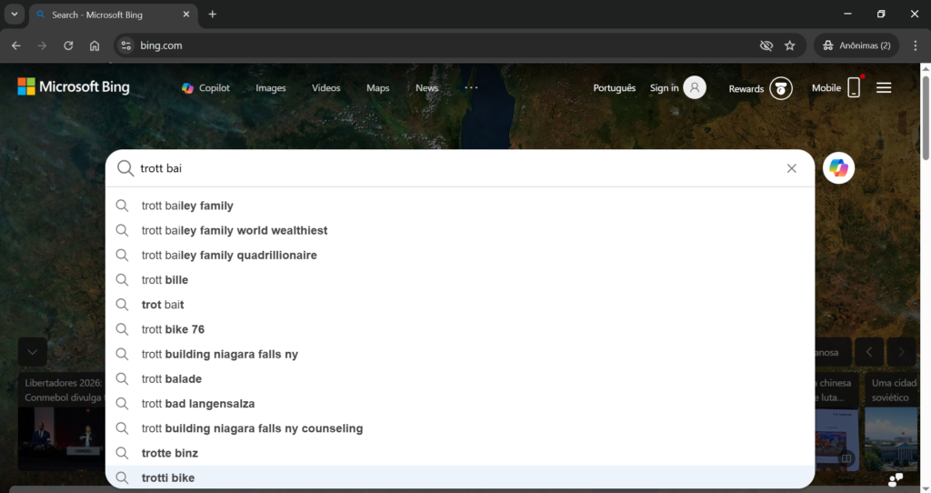Expand the more options ellipsis in navigation
The width and height of the screenshot is (931, 493).
tap(471, 87)
